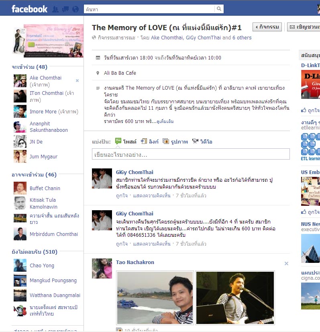The height and width of the screenshot is (332, 320).
Task: Click the post speech bubble icon
Action: click(x=118, y=141)
